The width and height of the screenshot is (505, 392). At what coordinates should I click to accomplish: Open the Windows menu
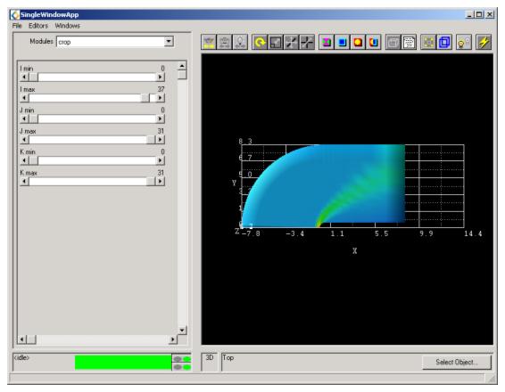pyautogui.click(x=67, y=26)
